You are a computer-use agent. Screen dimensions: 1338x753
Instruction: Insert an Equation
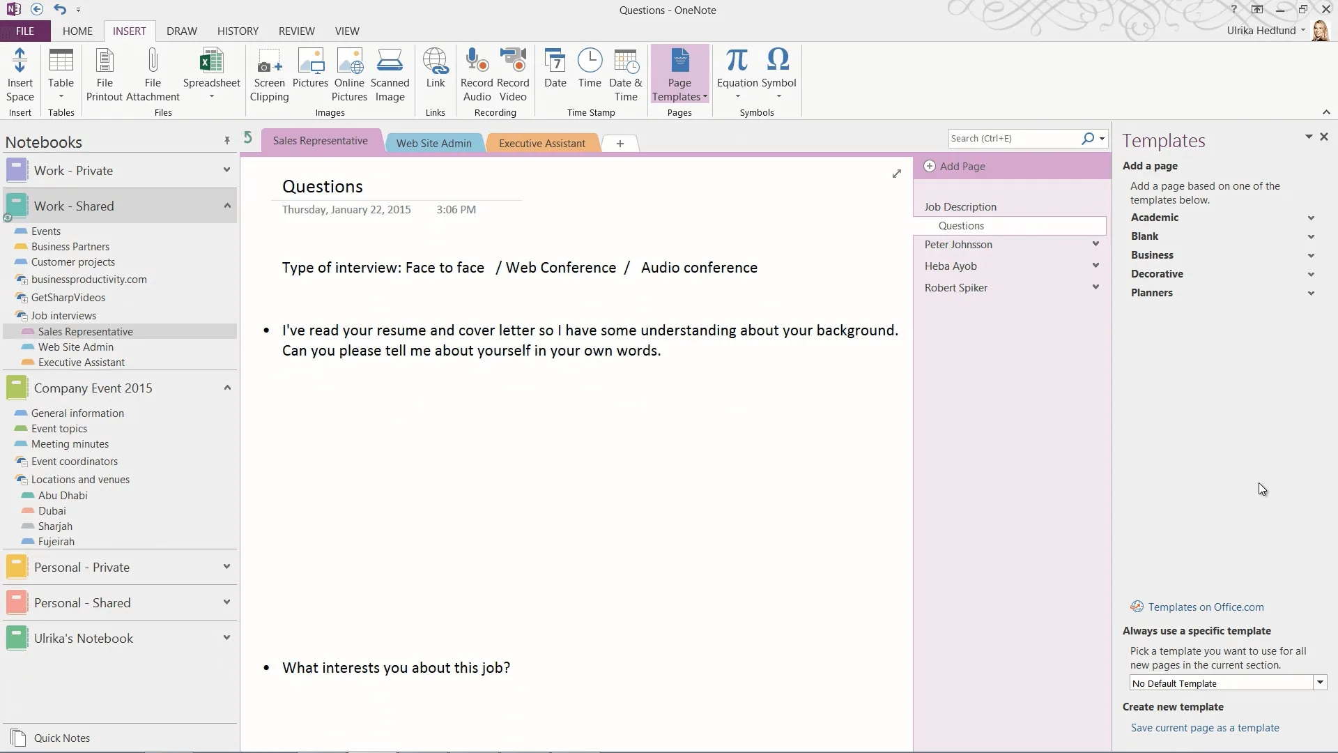[x=737, y=75]
